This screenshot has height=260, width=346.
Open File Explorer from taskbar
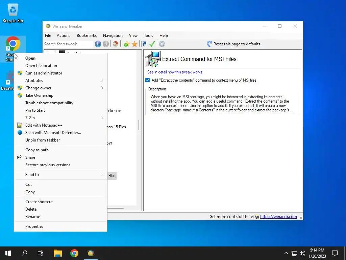(x=58, y=253)
